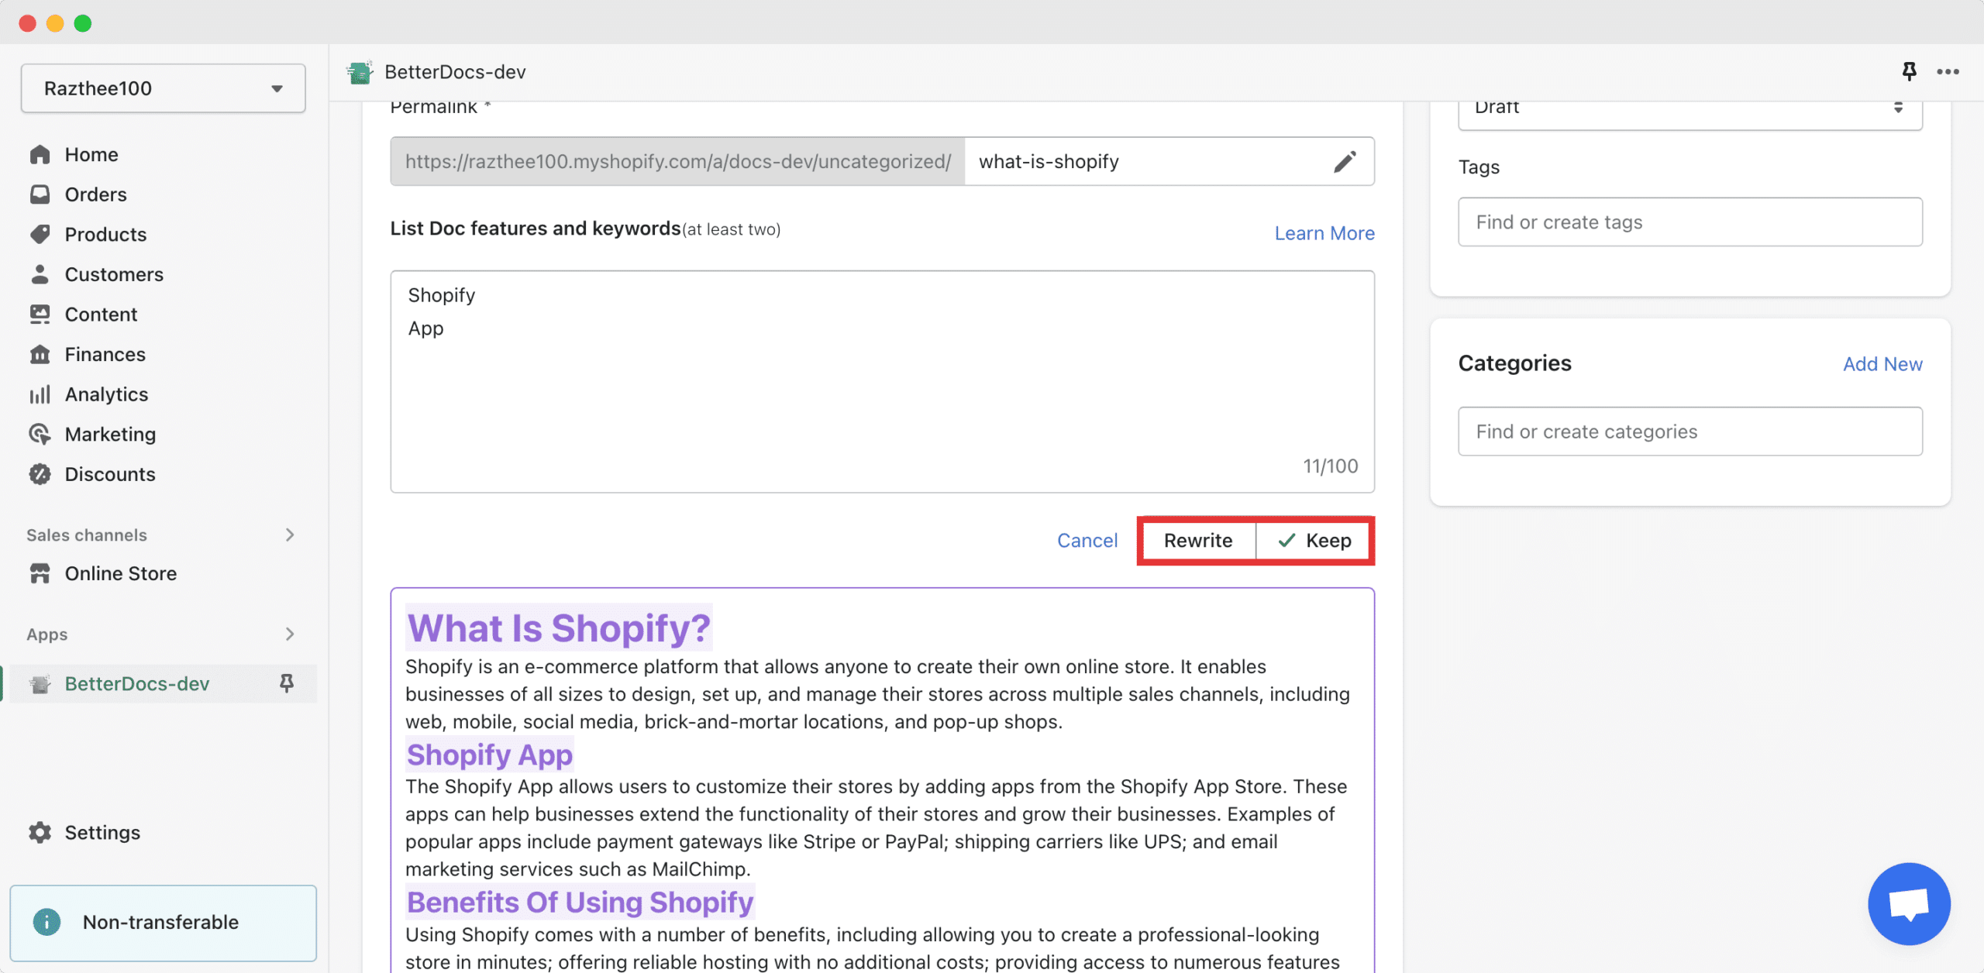Expand the Sales channels section chevron
Image resolution: width=1984 pixels, height=973 pixels.
click(290, 535)
